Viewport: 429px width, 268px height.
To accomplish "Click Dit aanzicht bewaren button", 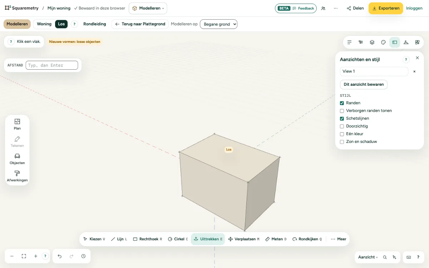I will [x=364, y=85].
